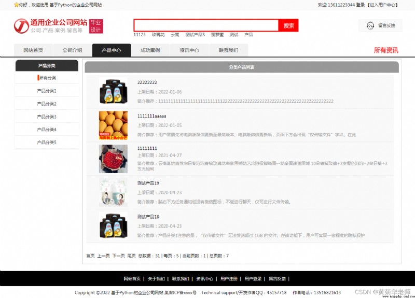Select 所有分类 in the category sidebar
This screenshot has height=298, width=415.
tap(47, 78)
